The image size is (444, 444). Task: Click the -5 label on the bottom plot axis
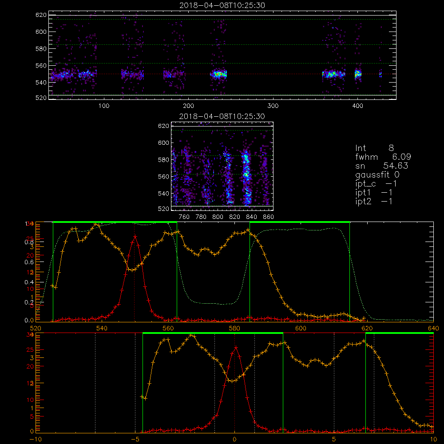click(x=135, y=440)
